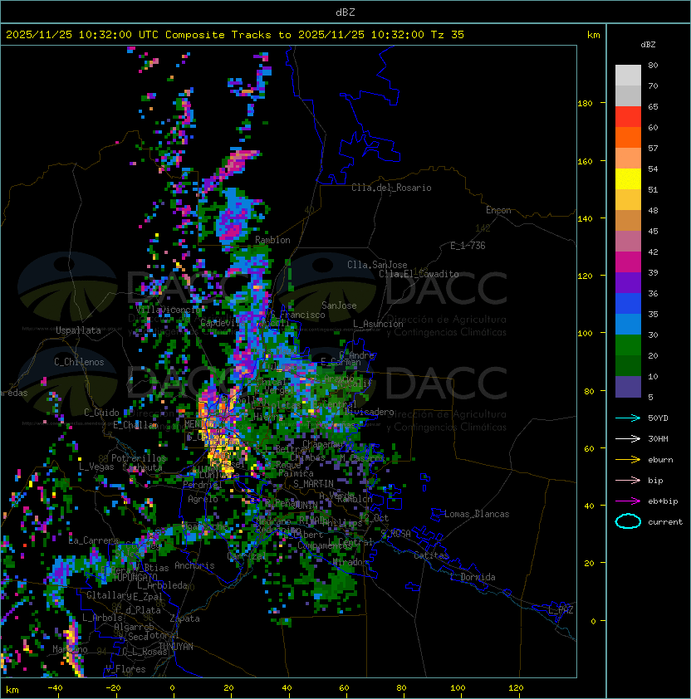Click the 'La_Carrera' map label

pos(93,540)
